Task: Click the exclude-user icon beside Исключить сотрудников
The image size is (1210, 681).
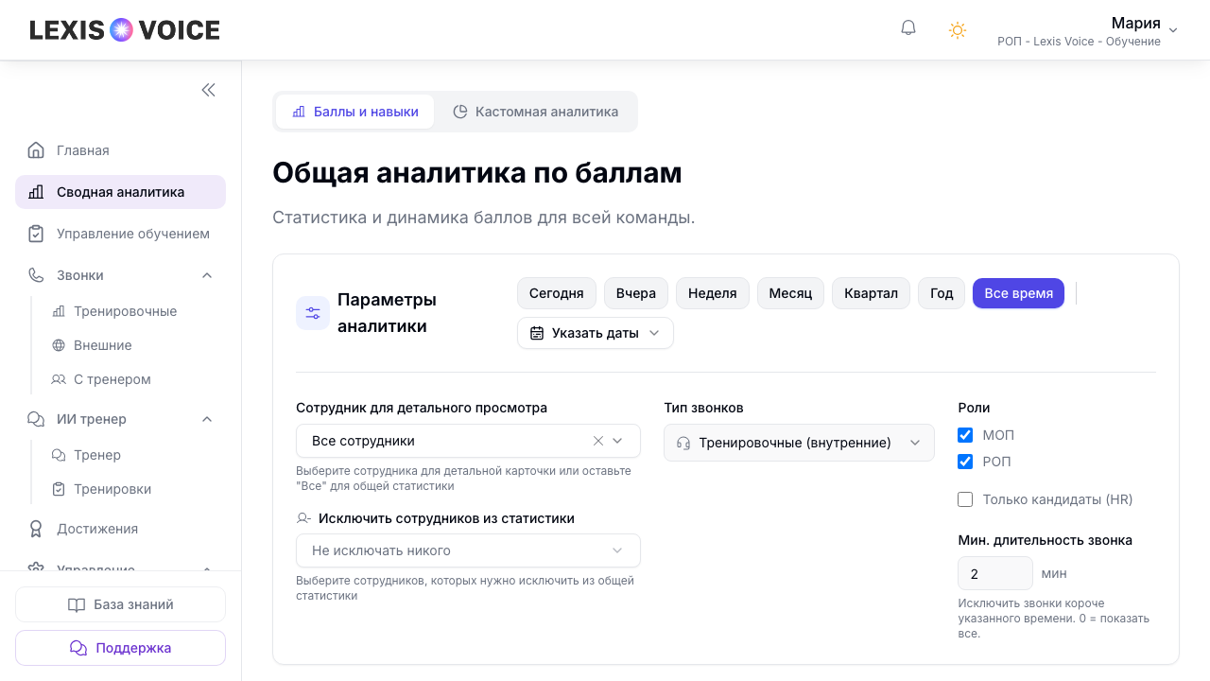Action: tap(303, 518)
